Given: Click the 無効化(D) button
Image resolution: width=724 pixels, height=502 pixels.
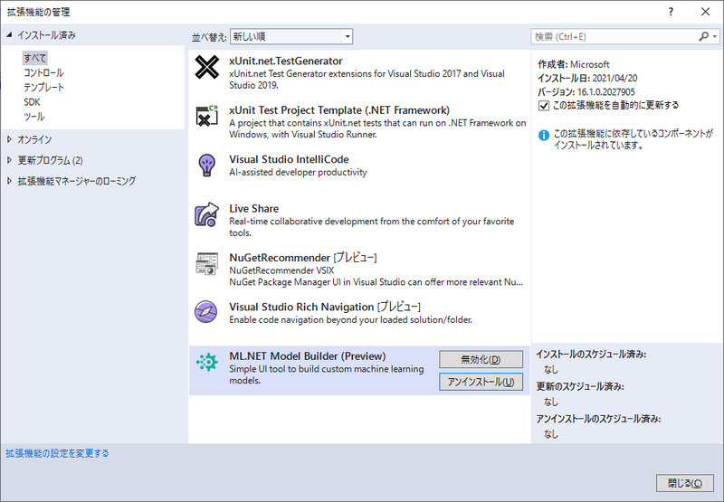Looking at the screenshot, I should (x=481, y=359).
